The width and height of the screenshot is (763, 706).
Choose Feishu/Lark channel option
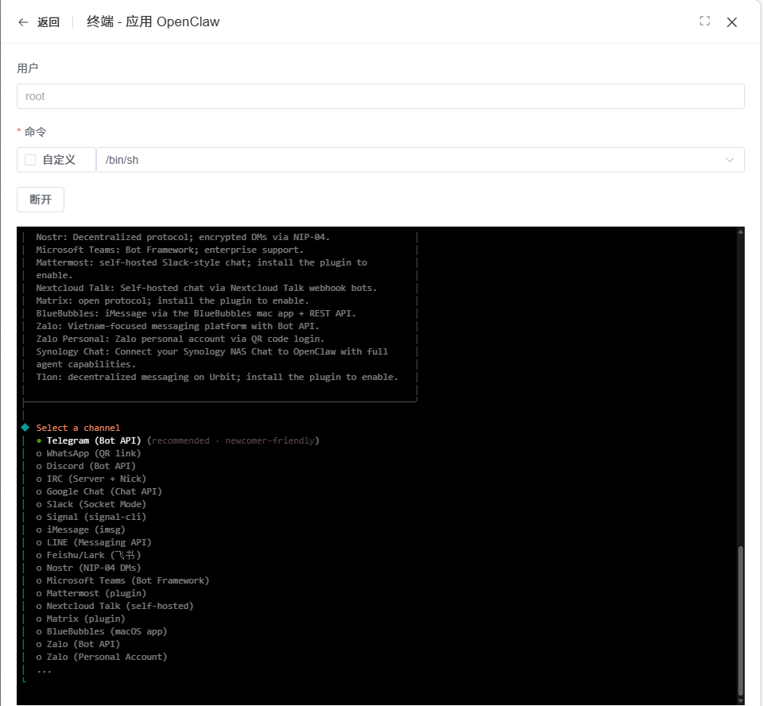point(93,555)
